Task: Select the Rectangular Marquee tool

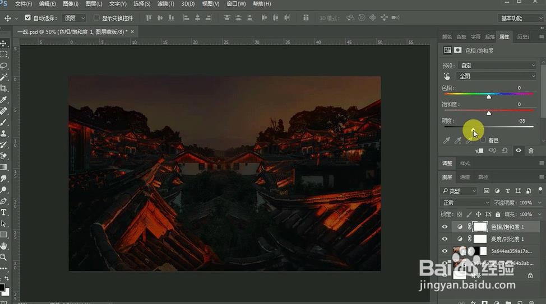Action: point(3,55)
